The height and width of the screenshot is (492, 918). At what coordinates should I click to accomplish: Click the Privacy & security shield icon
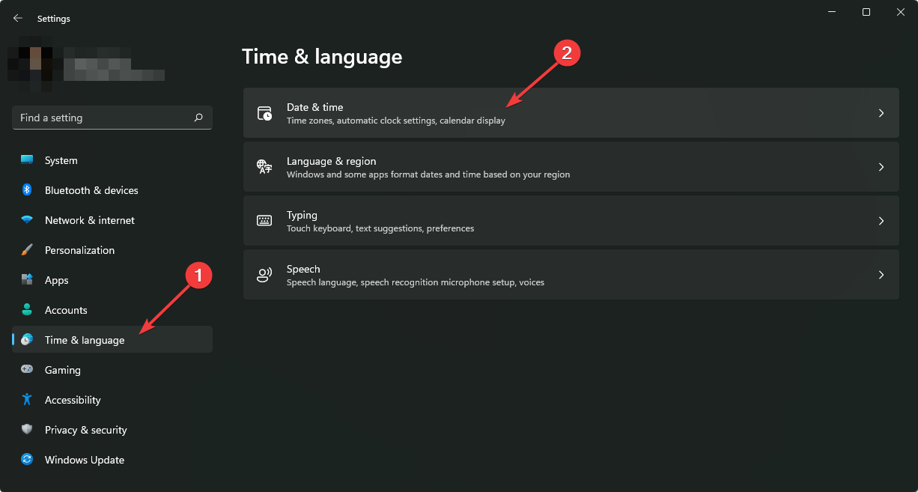pos(27,430)
